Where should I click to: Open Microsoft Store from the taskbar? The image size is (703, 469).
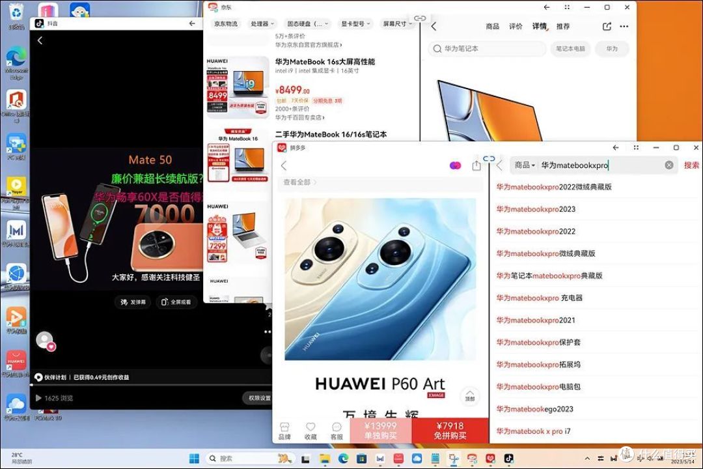[x=361, y=458]
